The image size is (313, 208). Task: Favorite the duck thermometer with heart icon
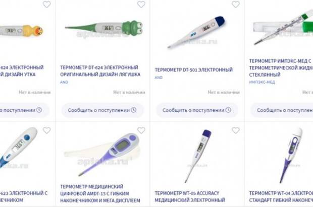click(47, 4)
